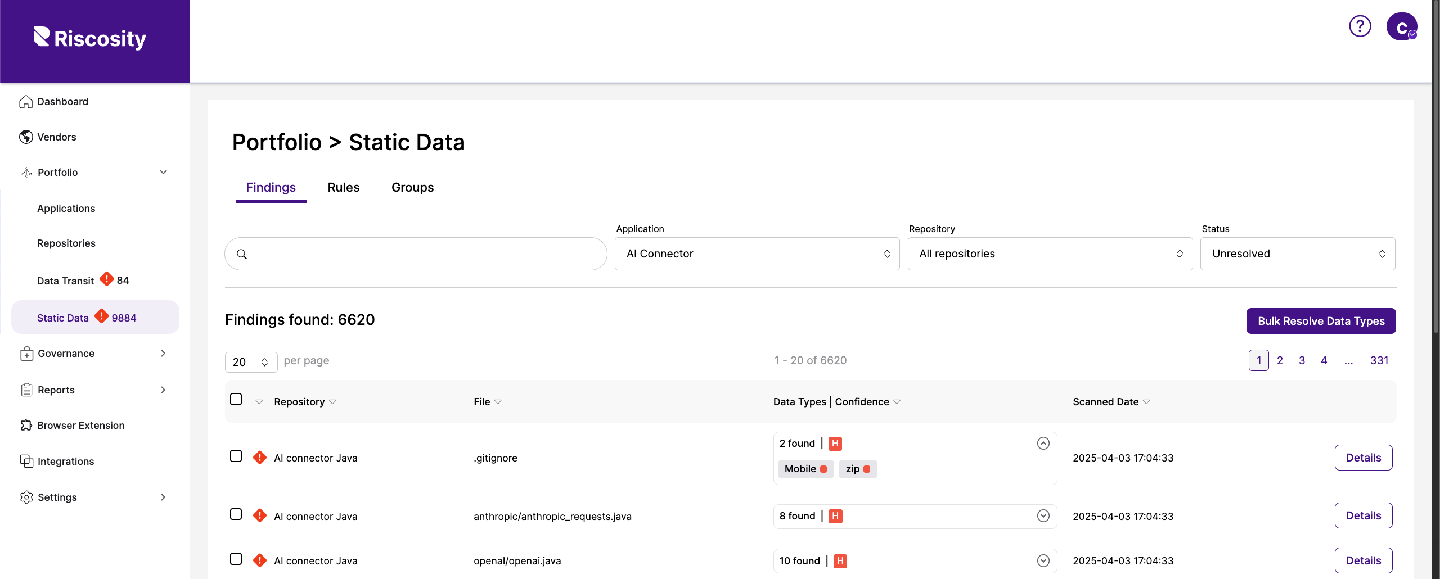Click the H confidence badge in 10 found

point(840,561)
